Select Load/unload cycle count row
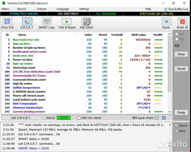The width and height of the screenshot is (191, 152). (x=84, y=100)
